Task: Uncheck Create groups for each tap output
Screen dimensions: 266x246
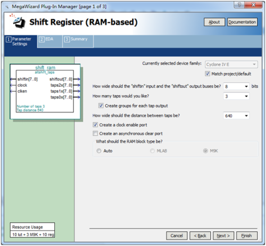Action: [101, 106]
